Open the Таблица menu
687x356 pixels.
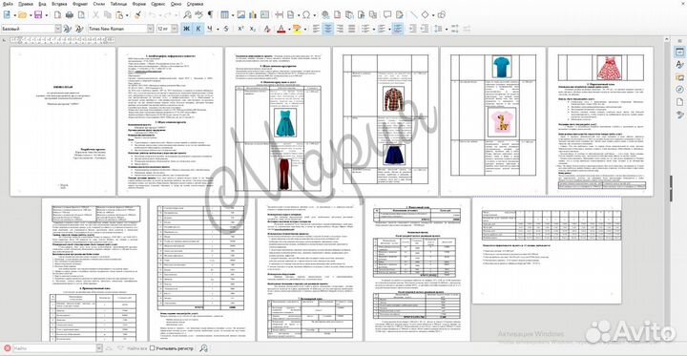[118, 3]
